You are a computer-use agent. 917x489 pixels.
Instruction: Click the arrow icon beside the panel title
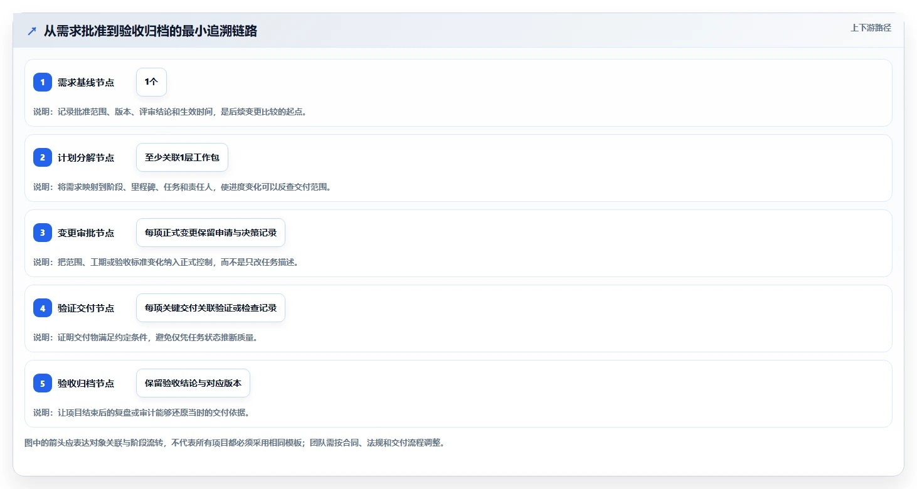32,31
